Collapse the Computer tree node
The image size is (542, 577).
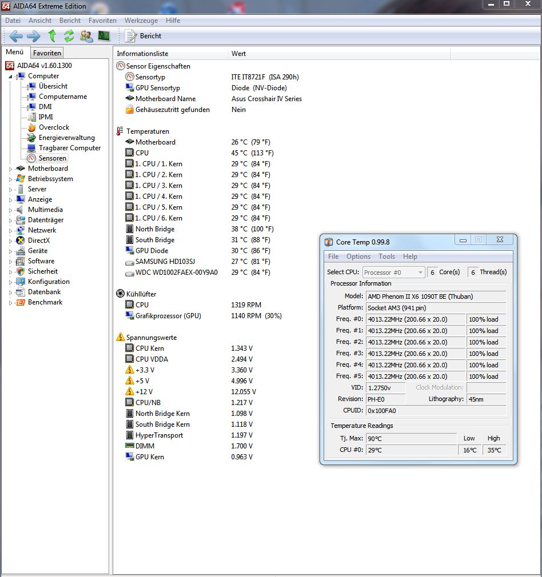point(10,77)
